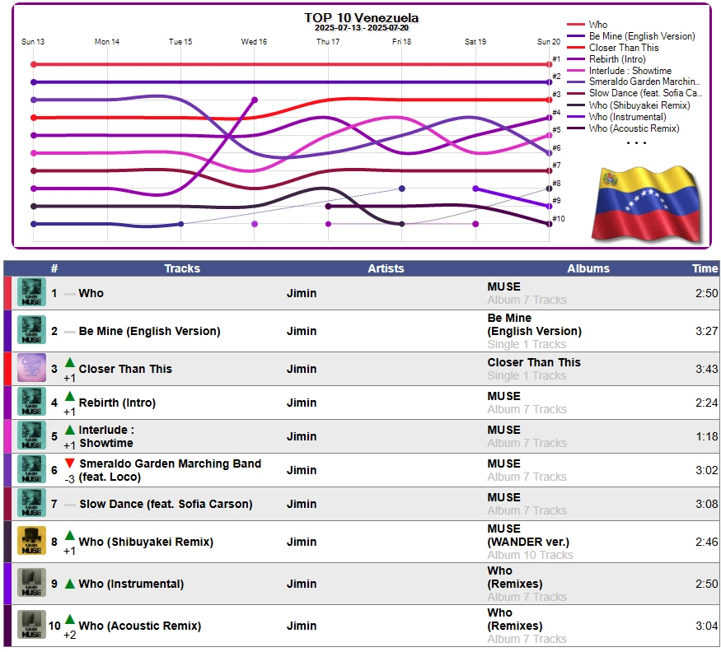Click the time 1:18 for Interlude : Showtime
This screenshot has width=721, height=652.
[707, 436]
